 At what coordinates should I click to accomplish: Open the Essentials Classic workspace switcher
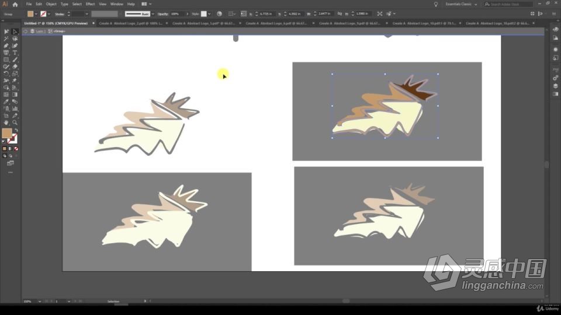(x=461, y=4)
